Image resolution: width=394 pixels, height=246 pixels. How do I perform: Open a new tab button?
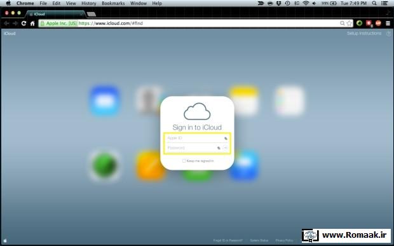point(92,15)
